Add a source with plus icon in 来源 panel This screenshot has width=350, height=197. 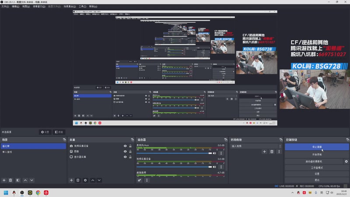click(71, 180)
